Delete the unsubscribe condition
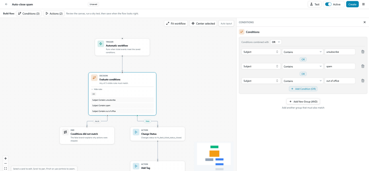The width and height of the screenshot is (369, 171). 363,52
